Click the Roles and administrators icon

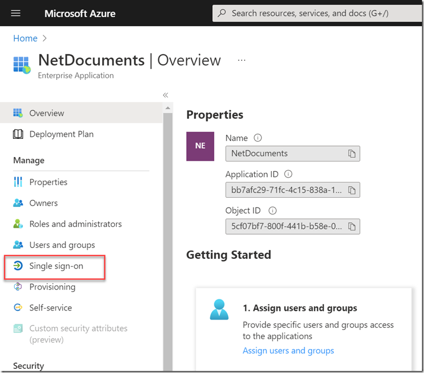coord(18,223)
